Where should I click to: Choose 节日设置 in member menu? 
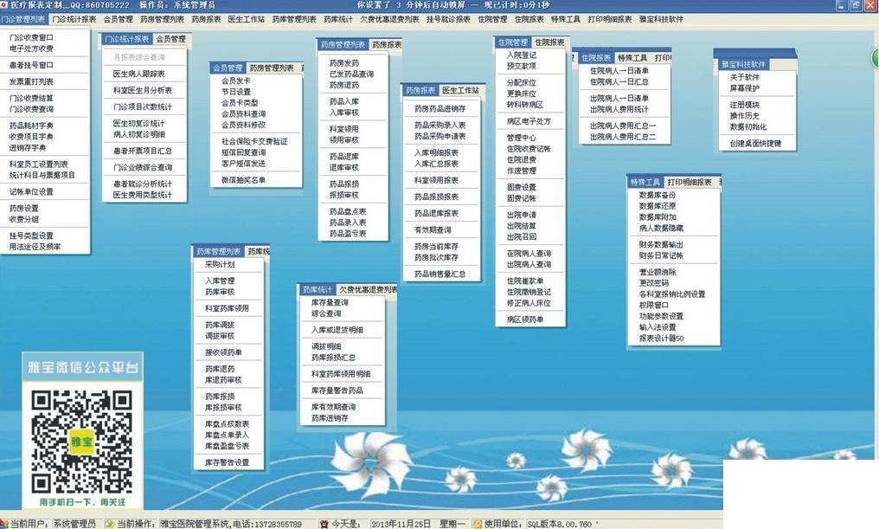236,92
